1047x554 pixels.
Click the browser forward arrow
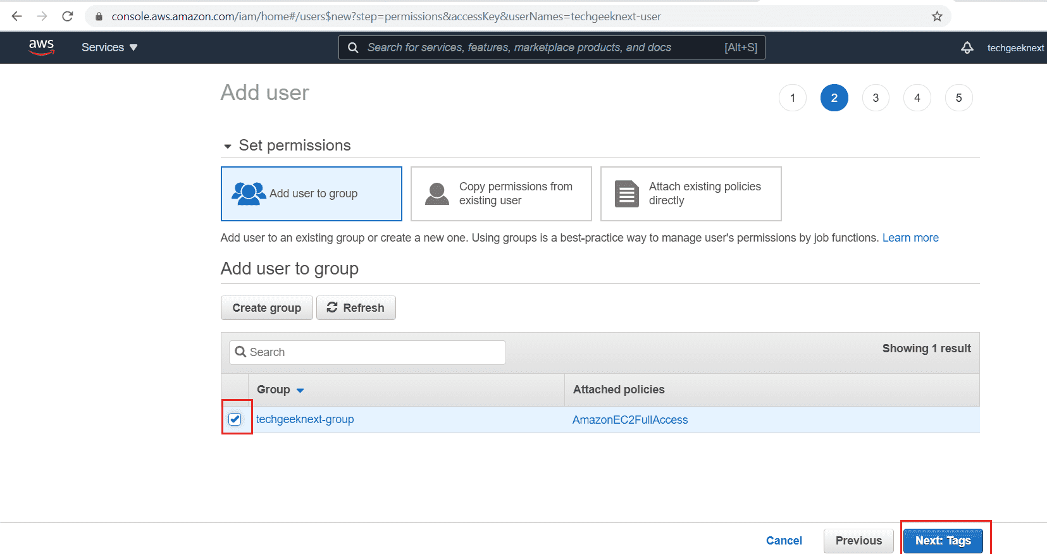42,16
